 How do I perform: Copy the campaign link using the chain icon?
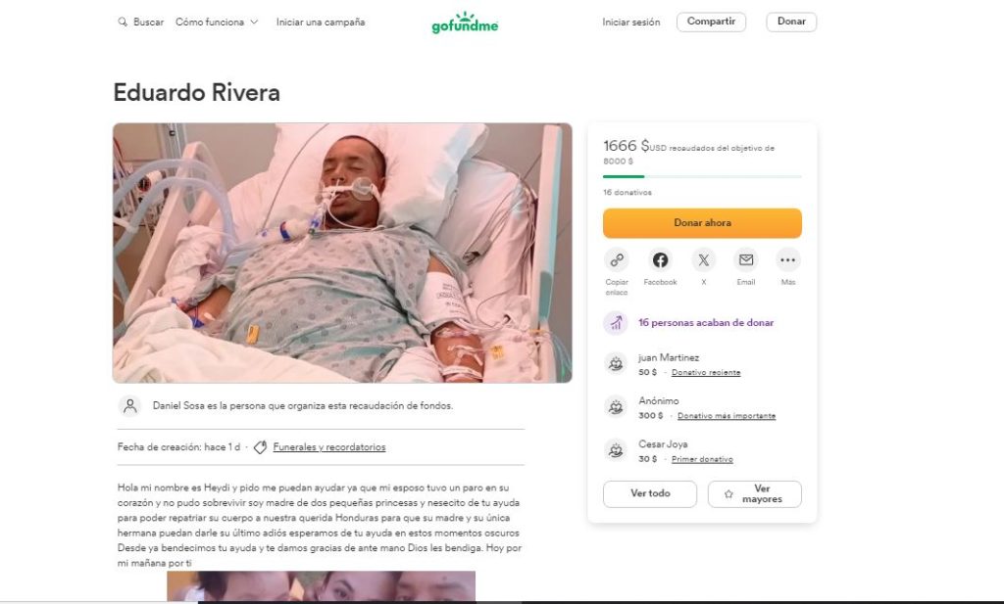click(x=617, y=259)
